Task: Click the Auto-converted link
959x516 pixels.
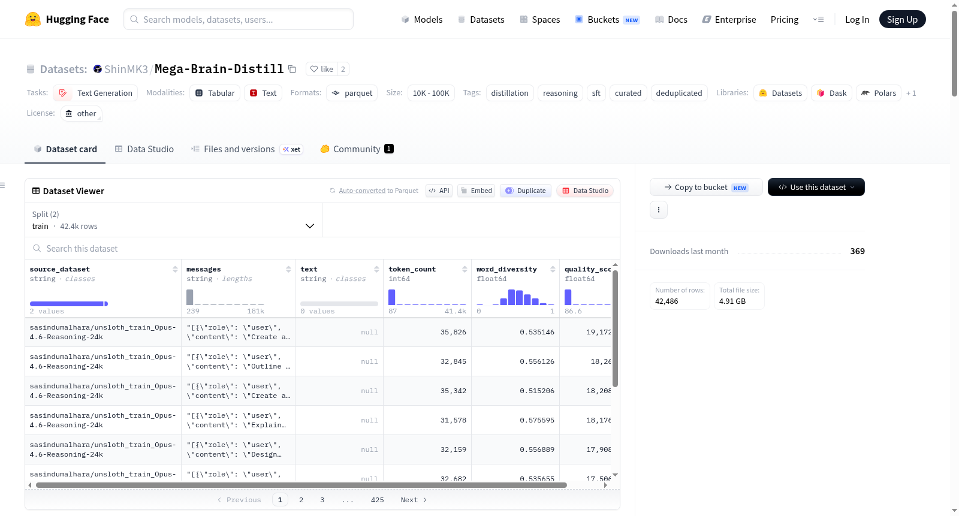Action: pos(362,191)
